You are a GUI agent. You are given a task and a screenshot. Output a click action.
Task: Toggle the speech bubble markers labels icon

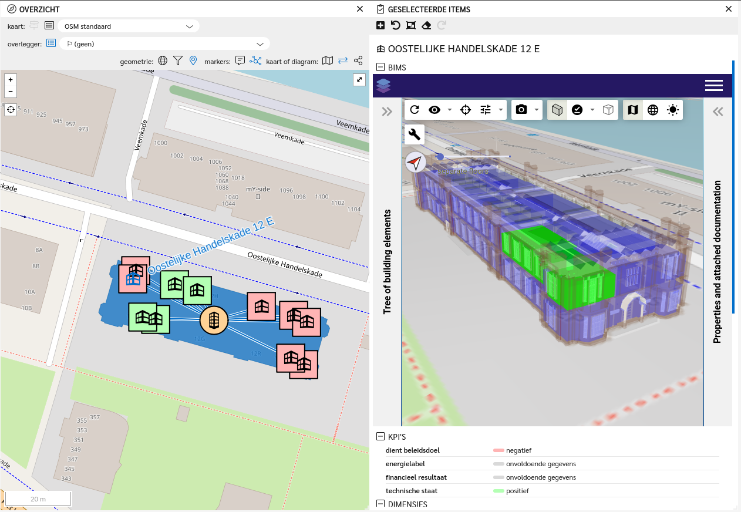(x=240, y=60)
